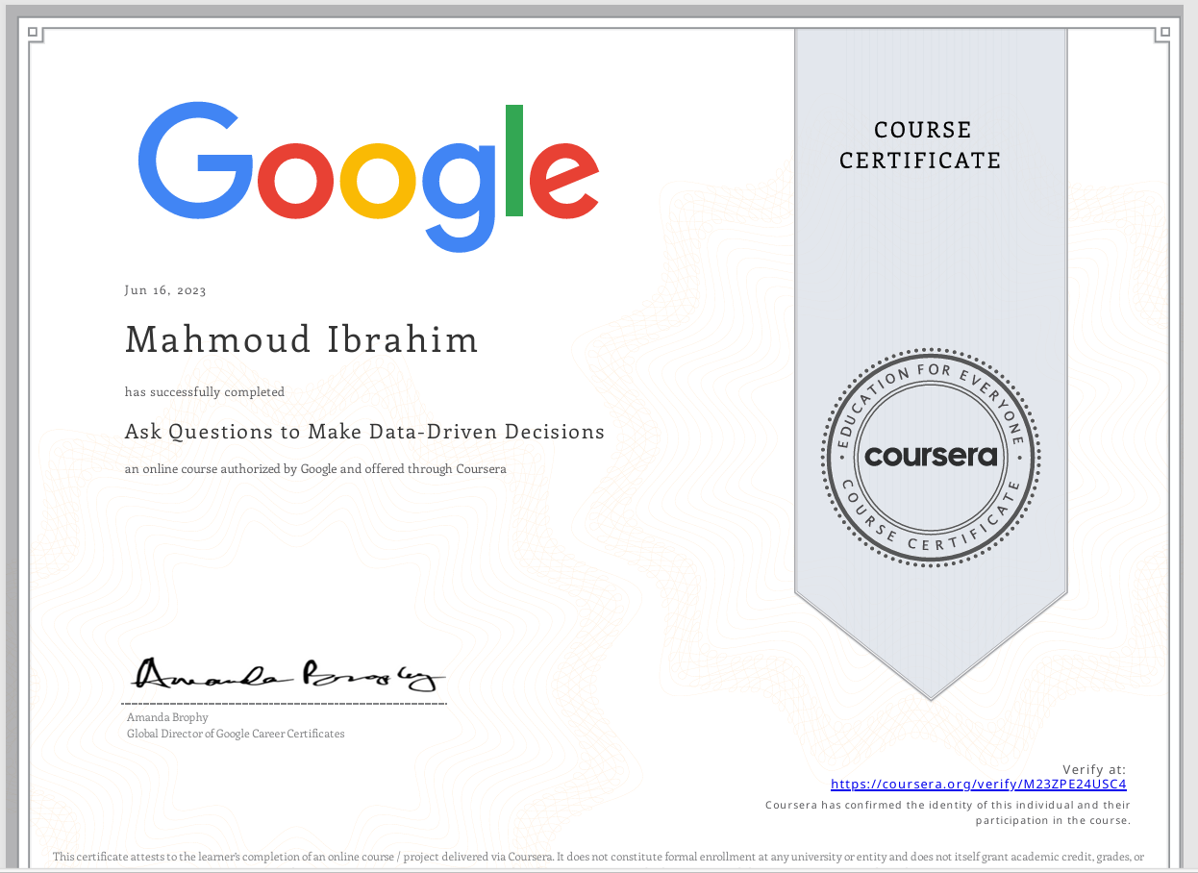Click the top-right corner square ornament

1164,33
